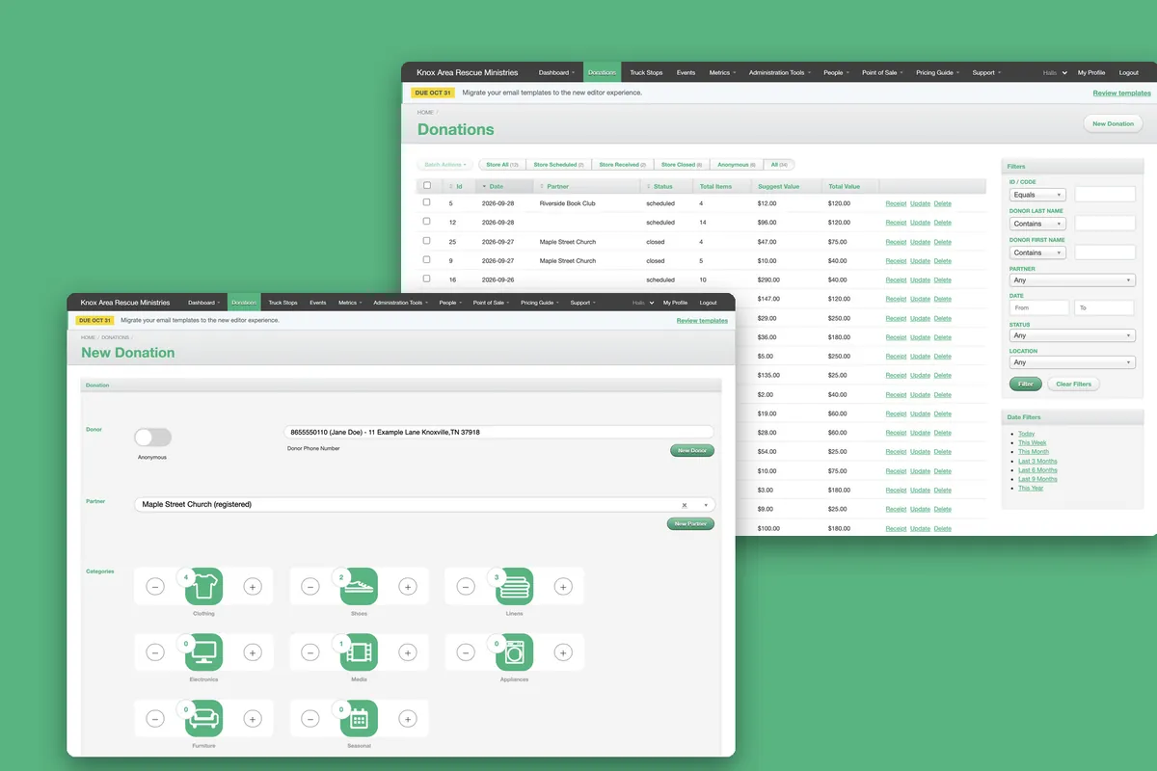Click the date From filter field
The height and width of the screenshot is (771, 1157).
[x=1039, y=307]
